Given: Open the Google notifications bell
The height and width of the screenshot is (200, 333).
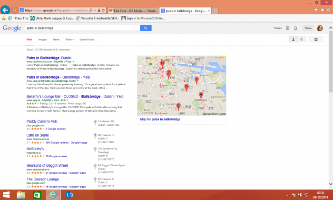Looking at the screenshot, I should 295,28.
